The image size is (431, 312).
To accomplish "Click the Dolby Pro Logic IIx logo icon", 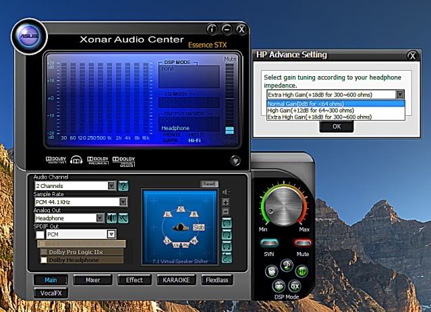I will [98, 160].
